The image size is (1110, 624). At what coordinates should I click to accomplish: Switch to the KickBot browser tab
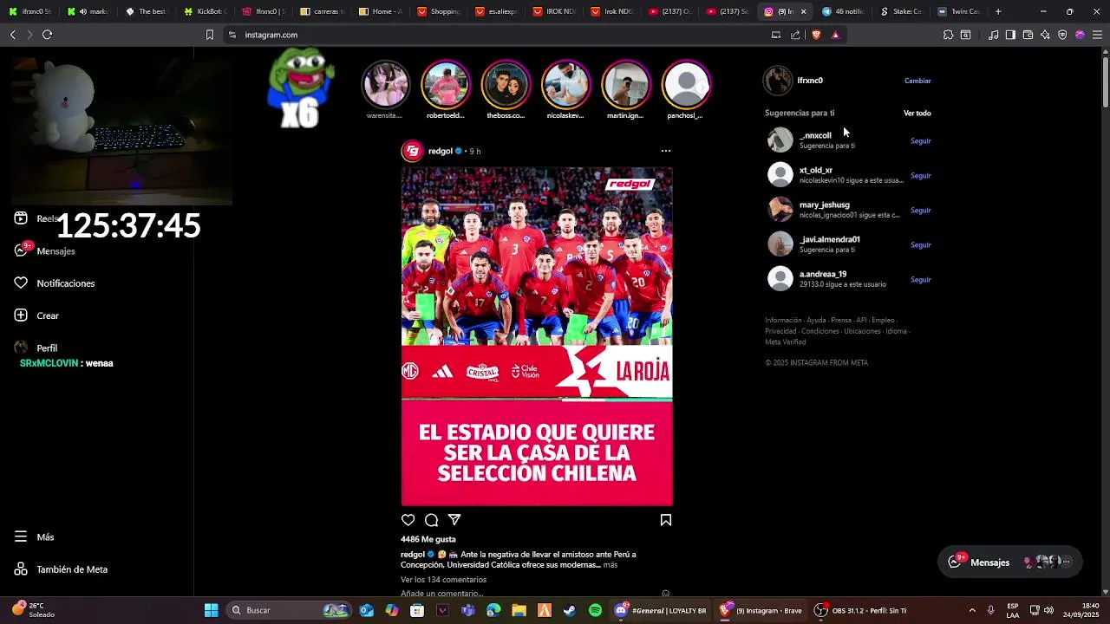point(207,11)
